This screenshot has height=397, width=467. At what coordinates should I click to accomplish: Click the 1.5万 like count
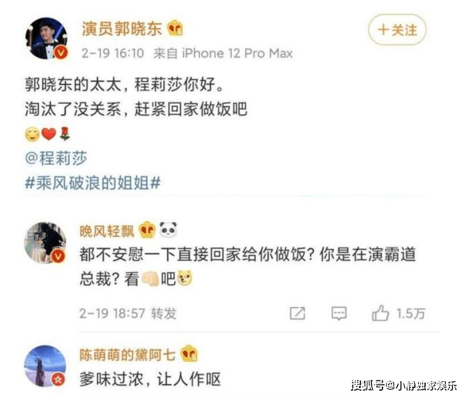[411, 313]
